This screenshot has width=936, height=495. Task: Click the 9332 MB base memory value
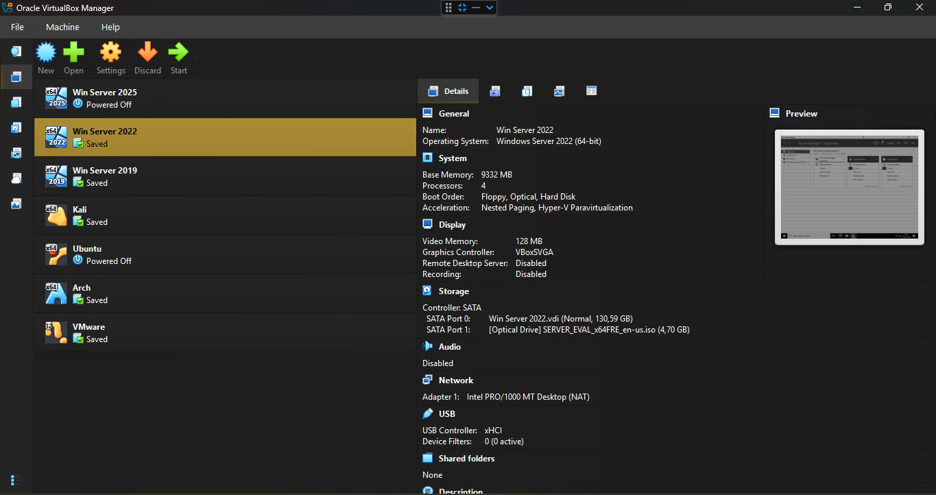[496, 175]
